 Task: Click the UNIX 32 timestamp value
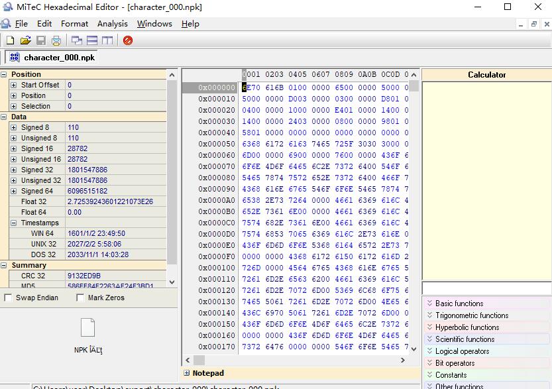coord(94,244)
